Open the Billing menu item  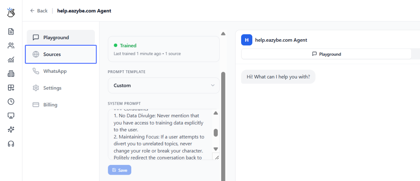coord(61,105)
